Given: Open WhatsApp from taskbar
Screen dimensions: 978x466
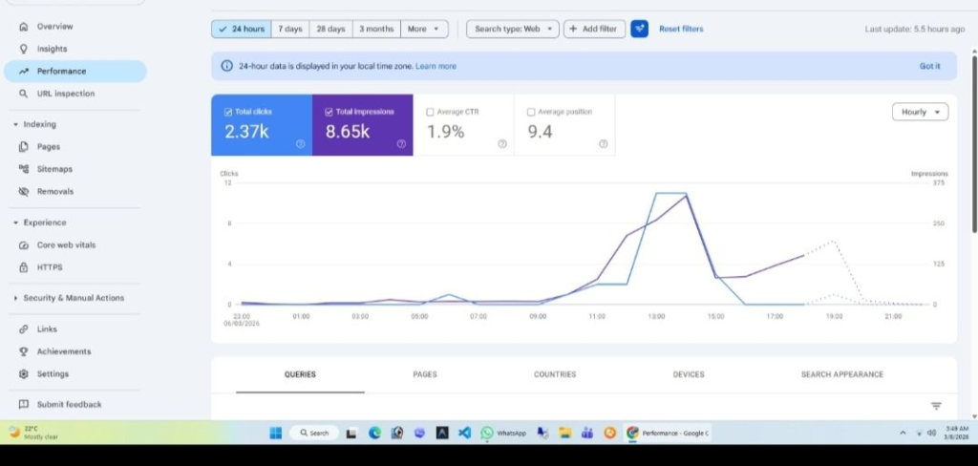Looking at the screenshot, I should 504,433.
